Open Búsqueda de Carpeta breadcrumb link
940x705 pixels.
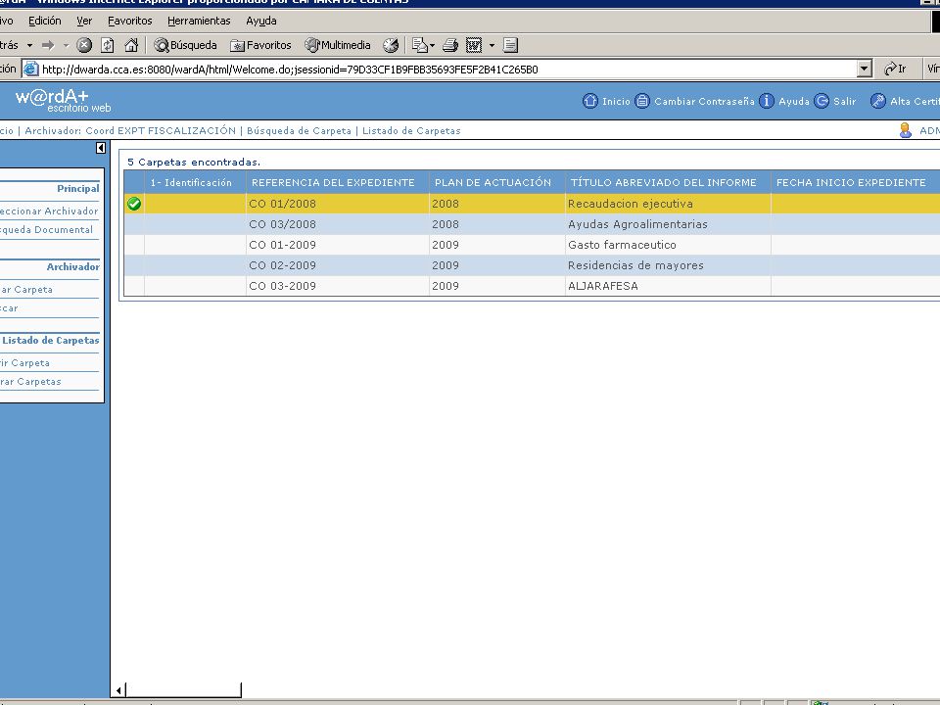(300, 130)
